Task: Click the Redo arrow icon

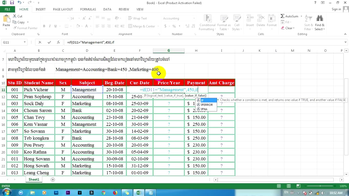Action: pos(29,3)
